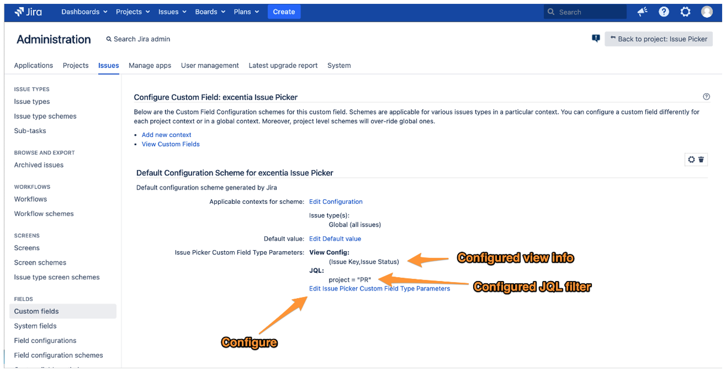The width and height of the screenshot is (726, 371).
Task: Open the User management tab
Action: click(210, 66)
